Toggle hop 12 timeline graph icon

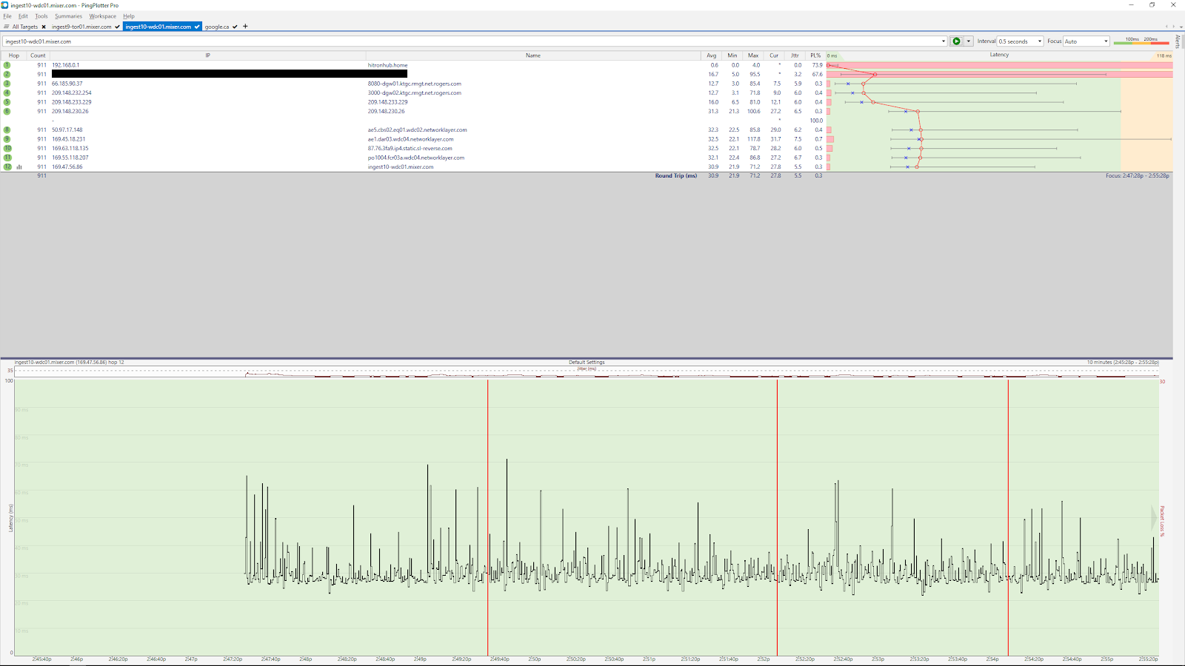tap(19, 167)
